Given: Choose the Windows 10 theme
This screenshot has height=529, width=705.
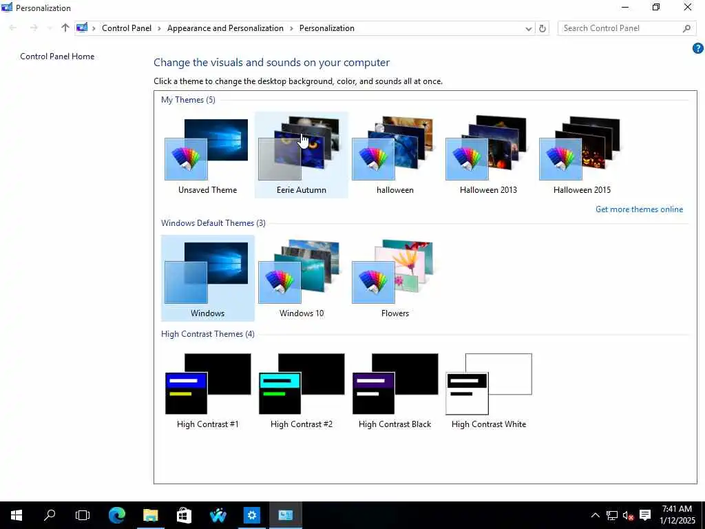Looking at the screenshot, I should 302,278.
